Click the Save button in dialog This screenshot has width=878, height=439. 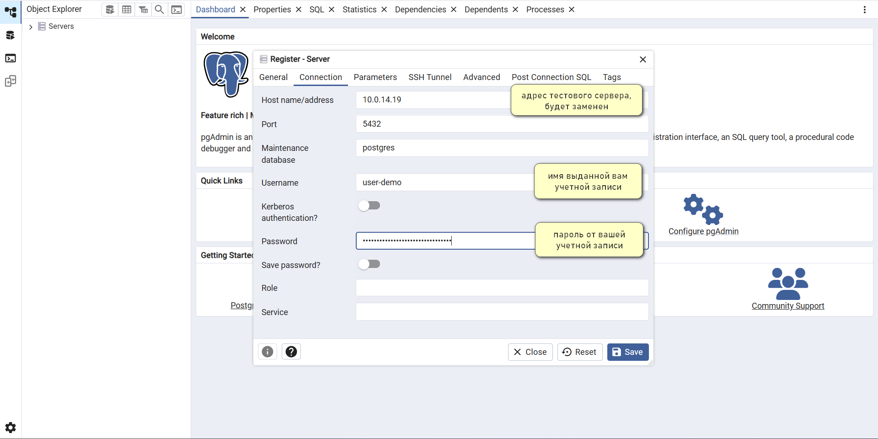click(628, 352)
